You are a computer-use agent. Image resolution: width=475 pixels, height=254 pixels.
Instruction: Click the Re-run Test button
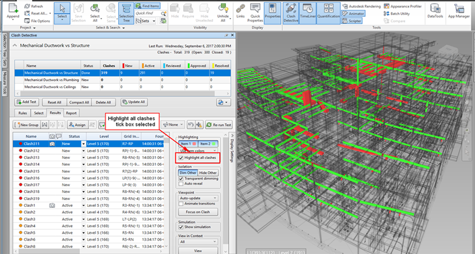219,125
